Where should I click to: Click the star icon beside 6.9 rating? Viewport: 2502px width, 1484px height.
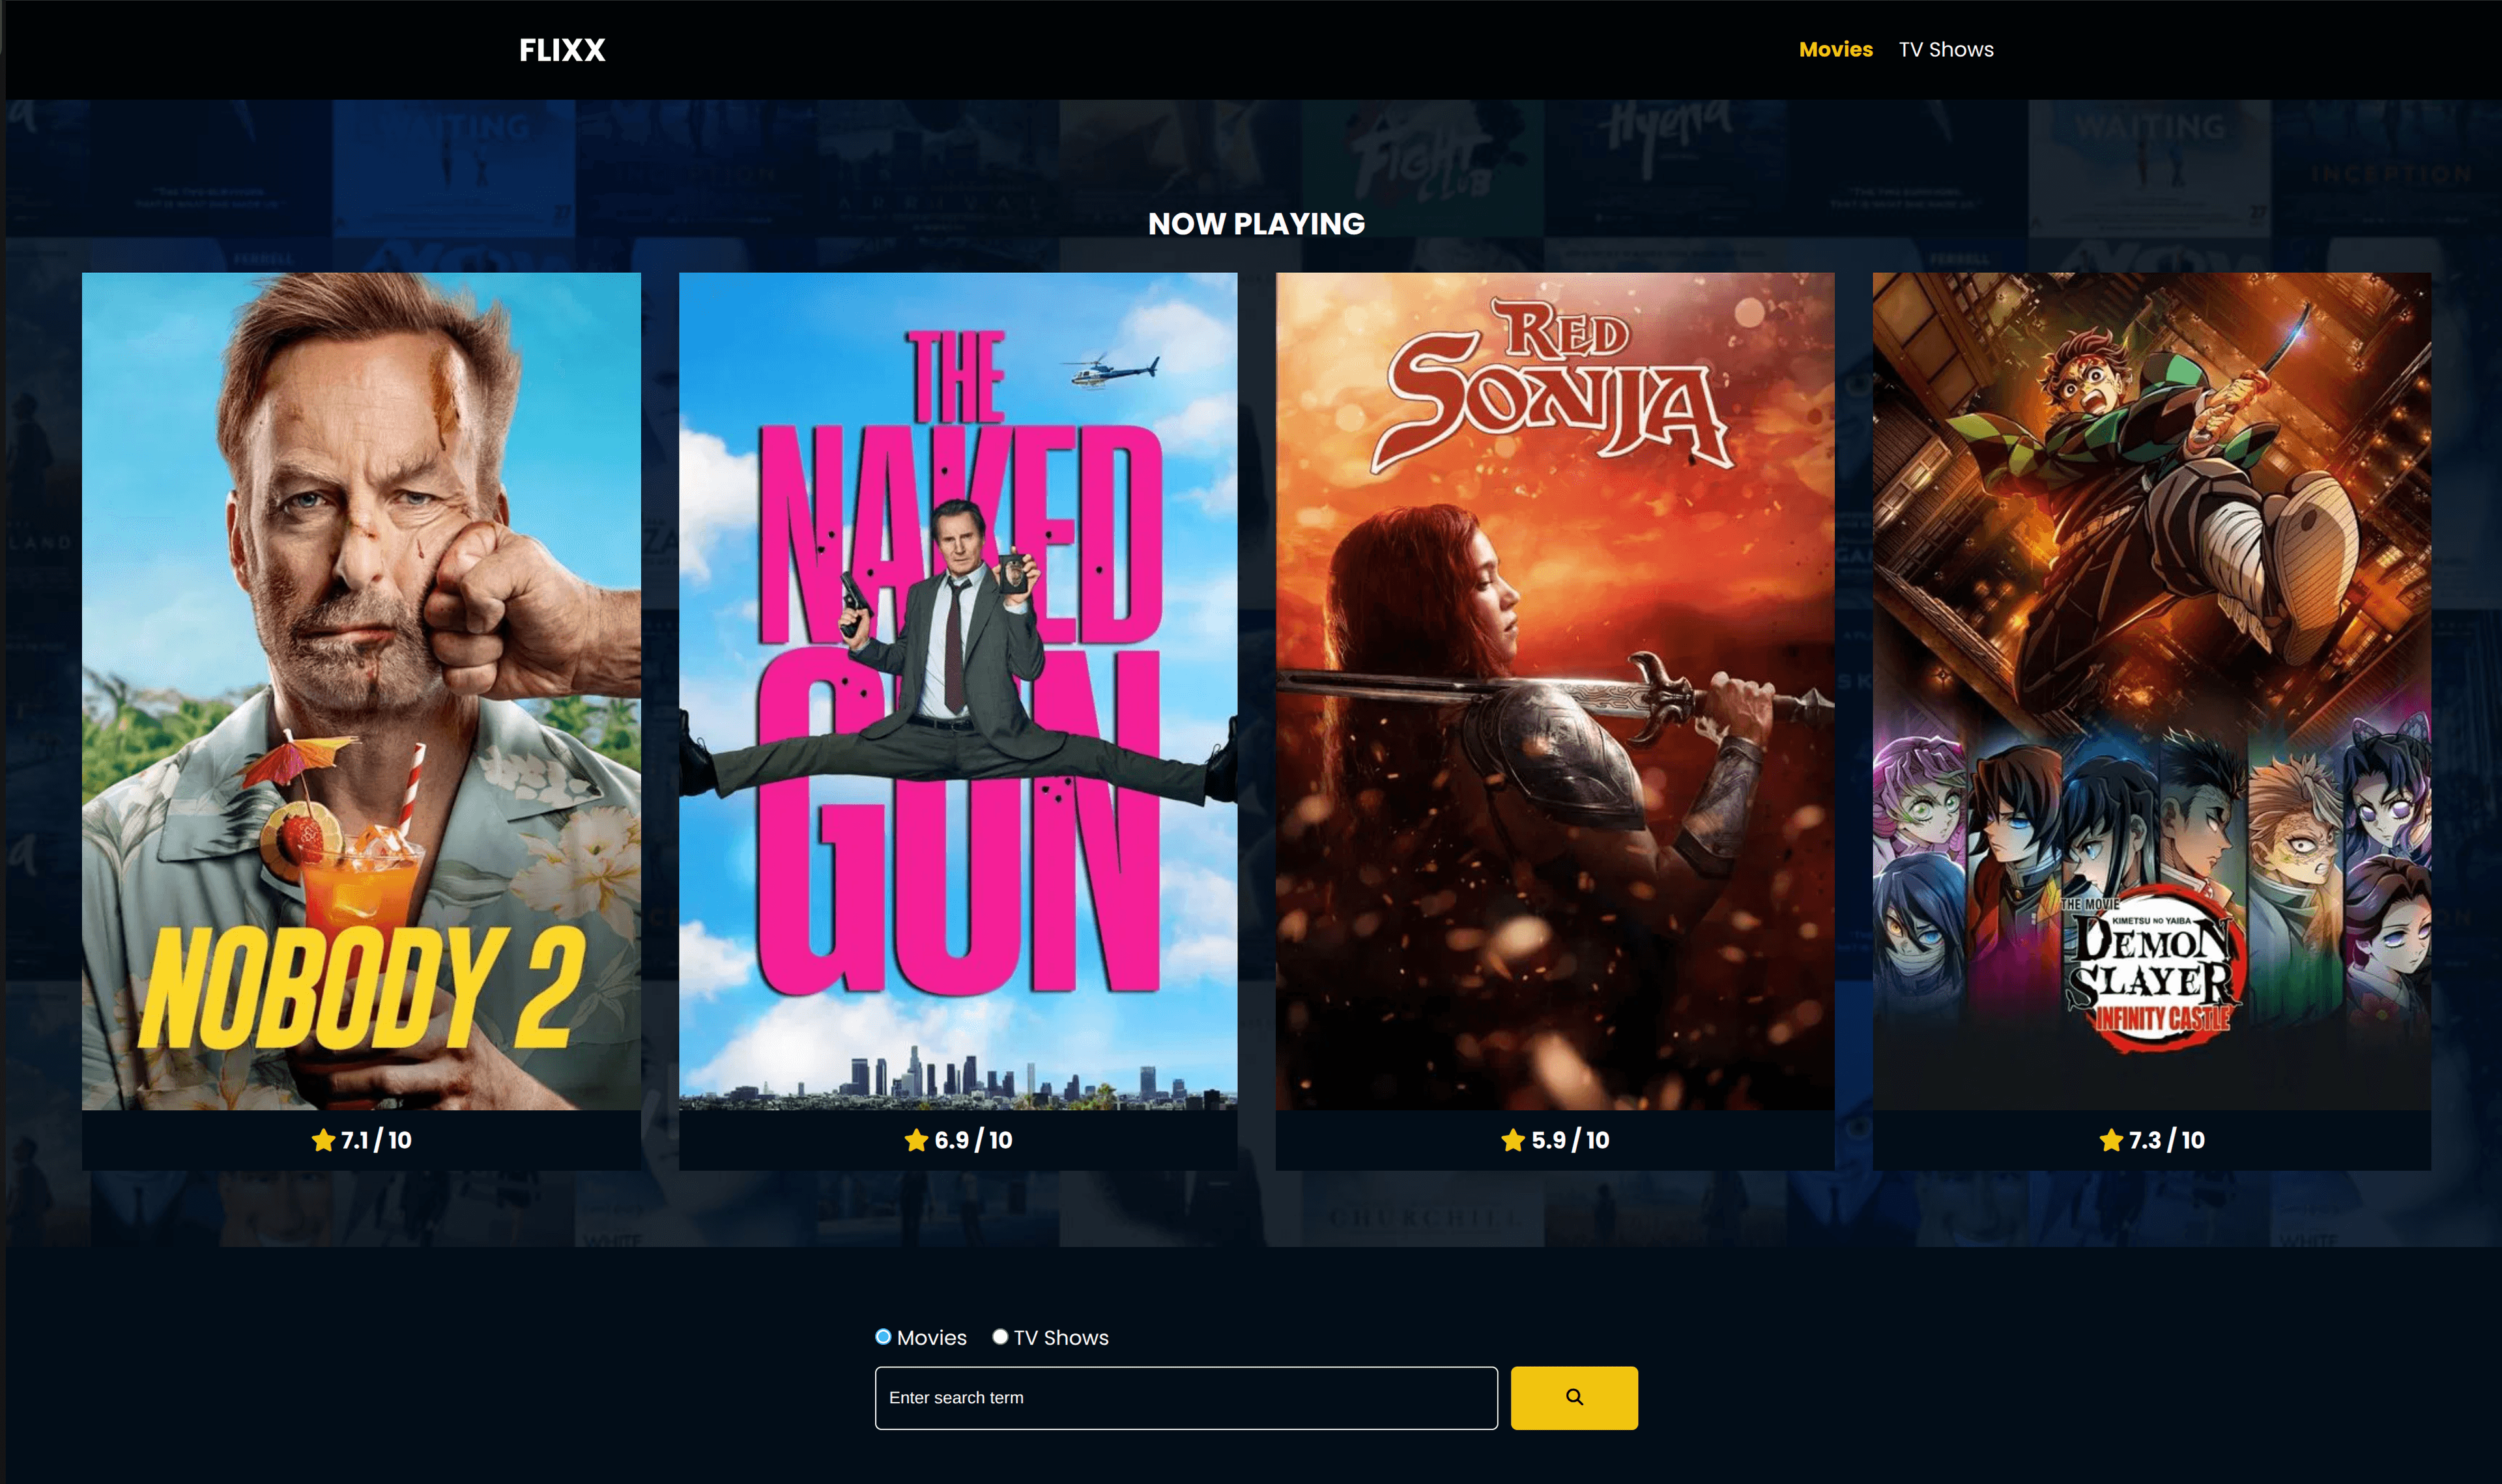(915, 1140)
